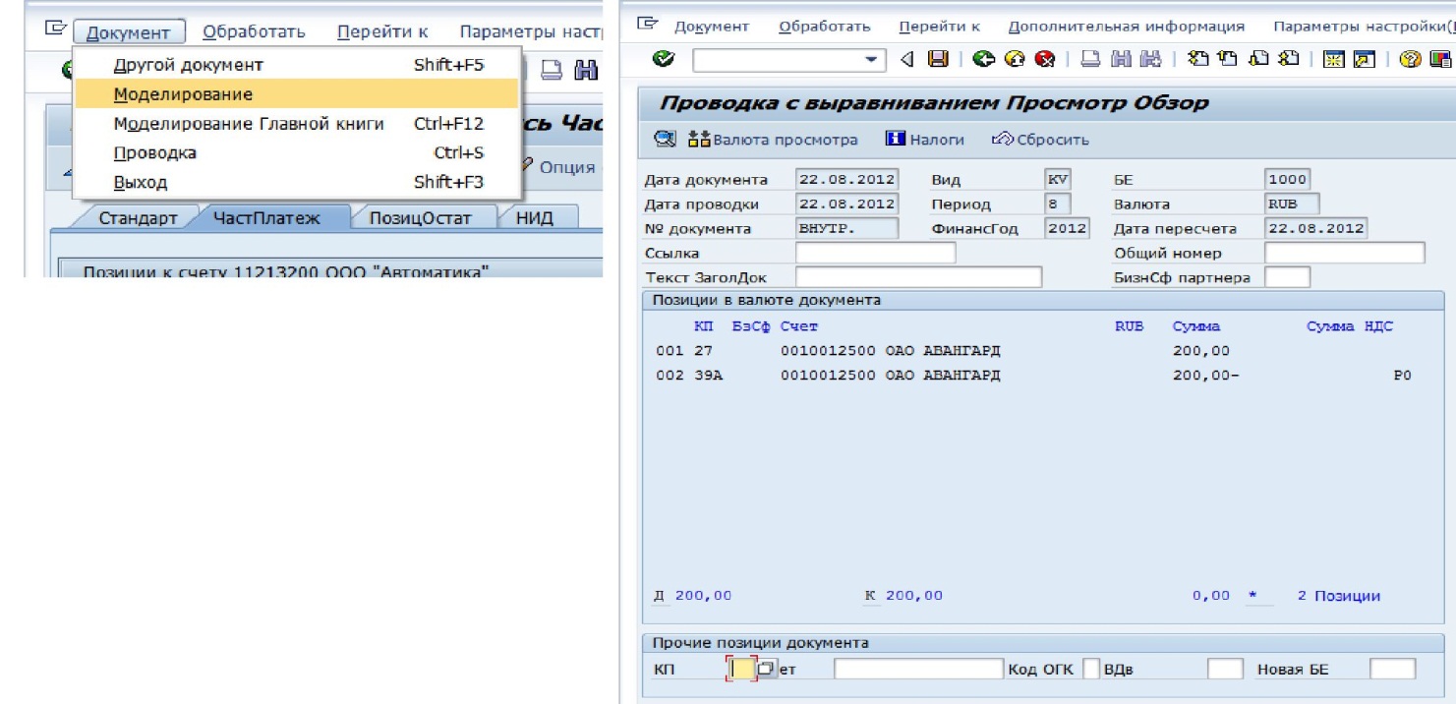Click the Новая БЕ input field
The image size is (1456, 704).
pyautogui.click(x=1392, y=670)
